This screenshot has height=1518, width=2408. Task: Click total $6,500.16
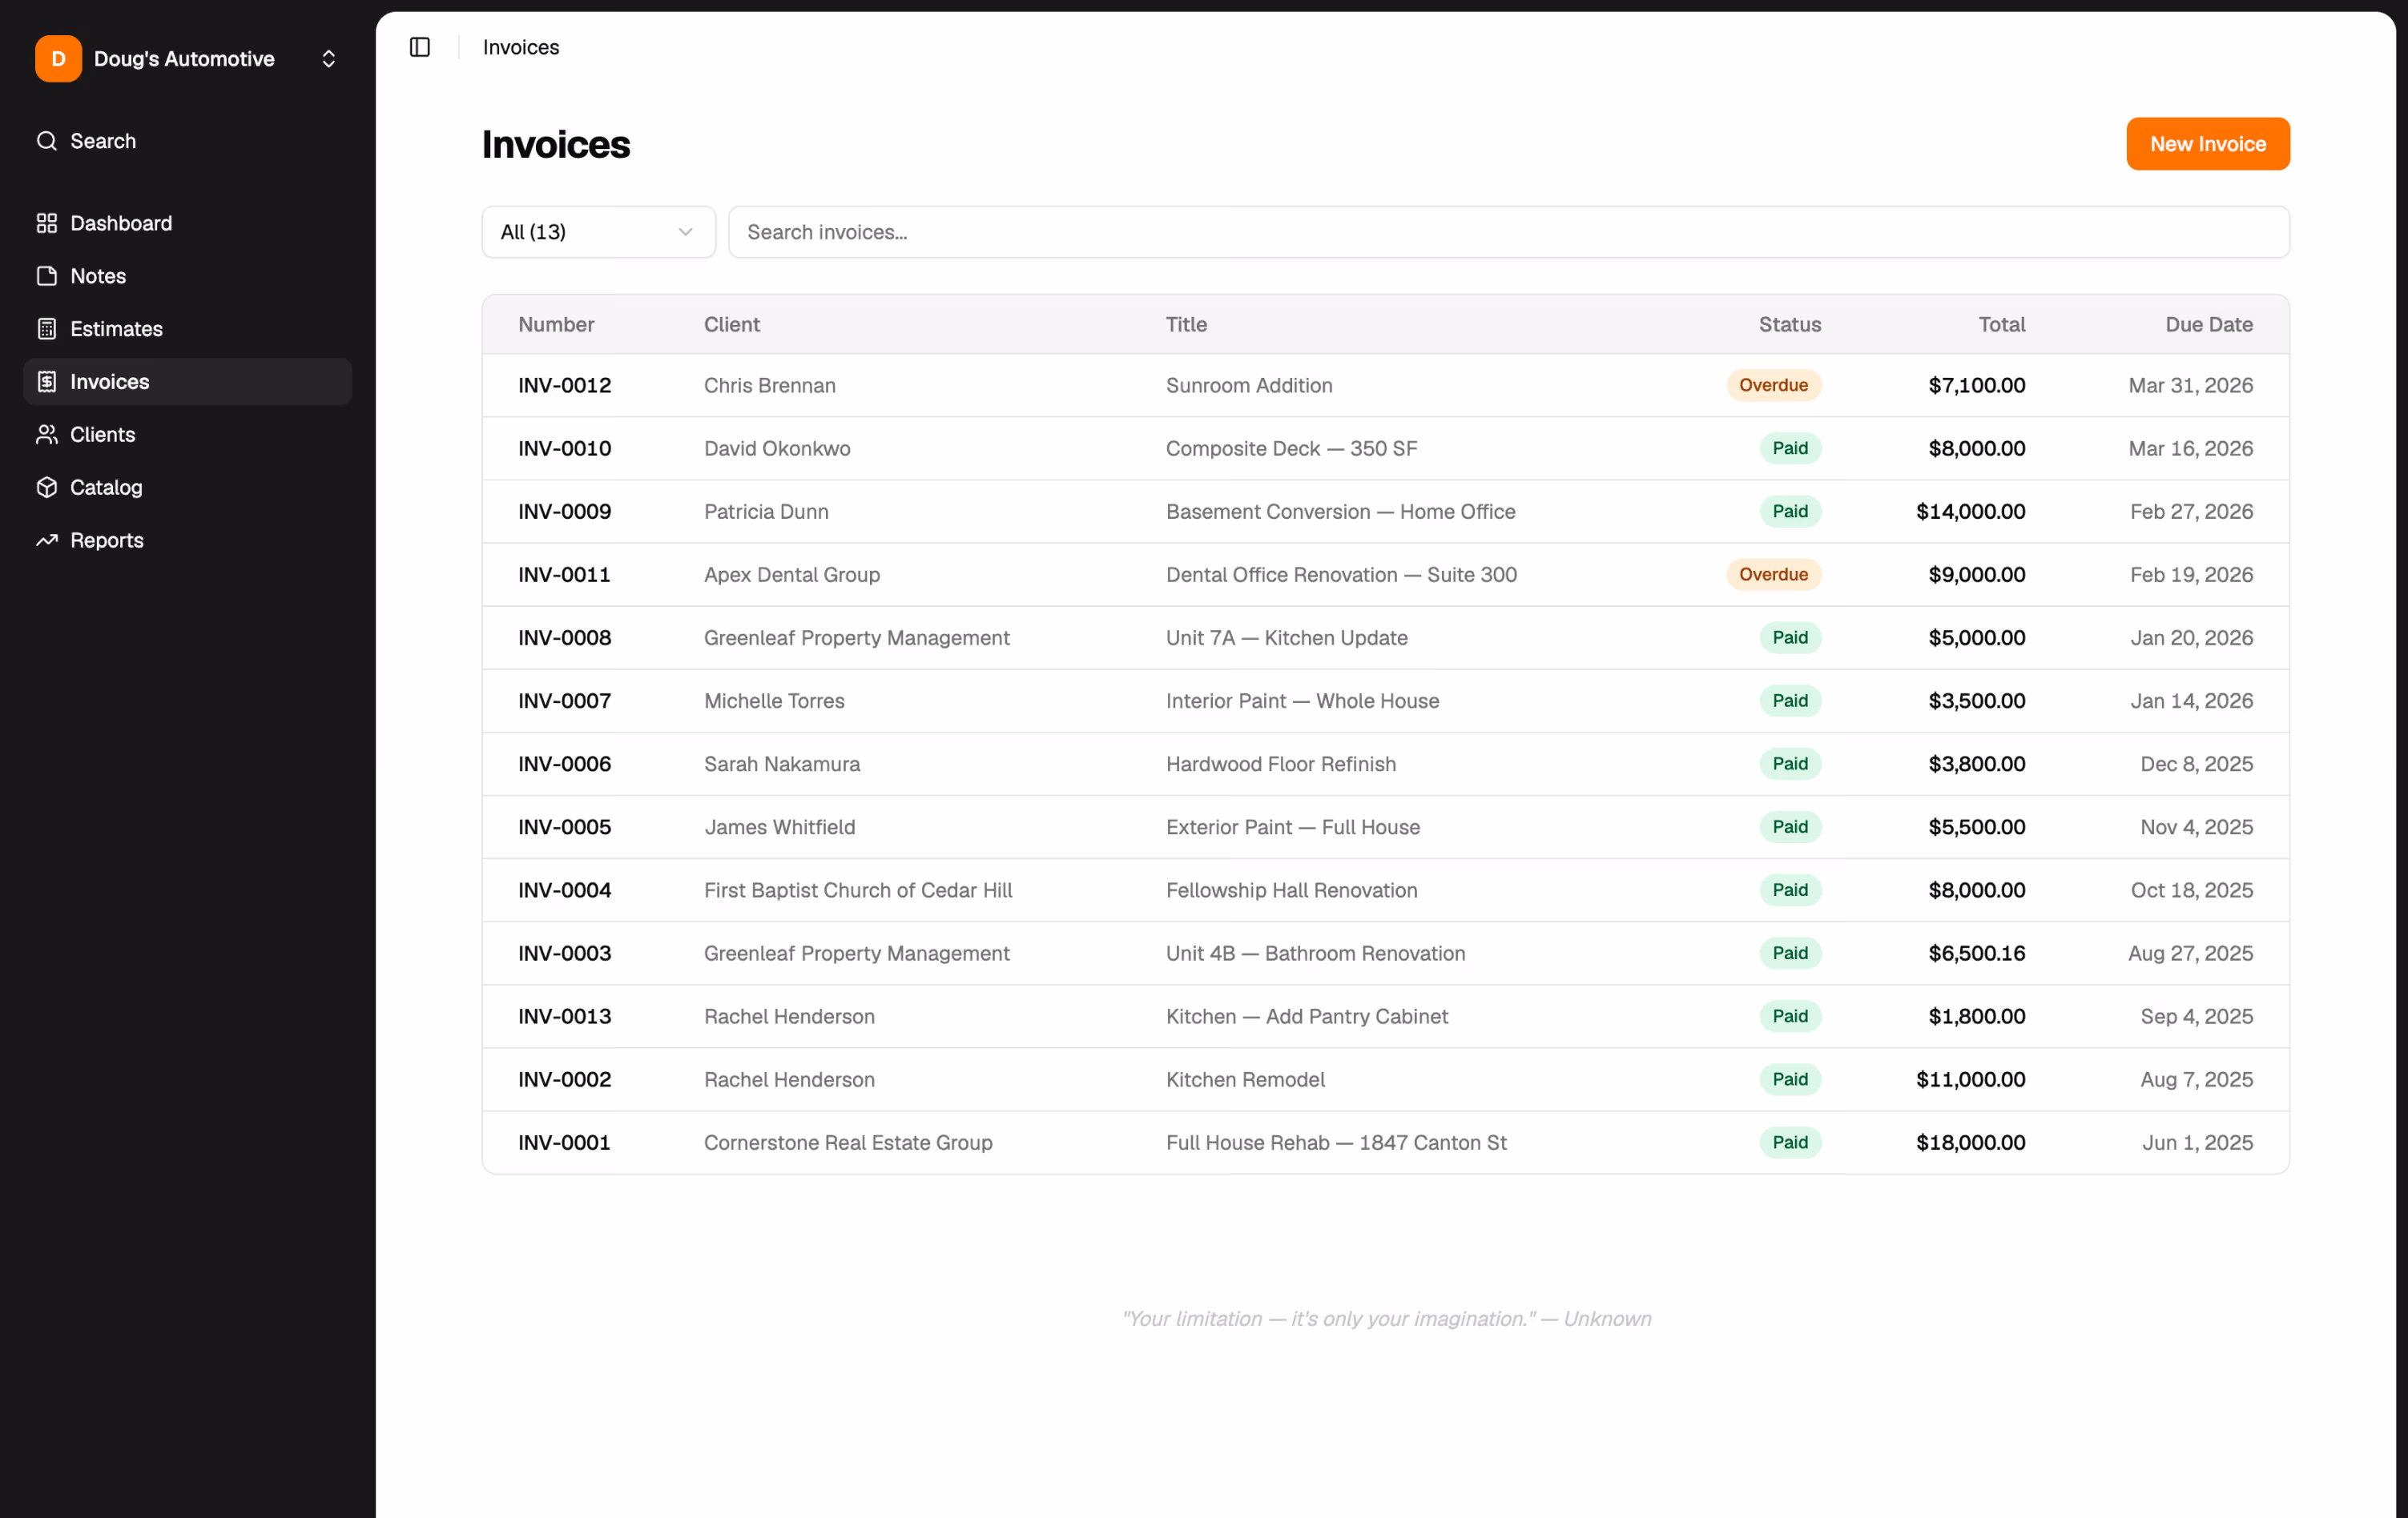click(1977, 954)
